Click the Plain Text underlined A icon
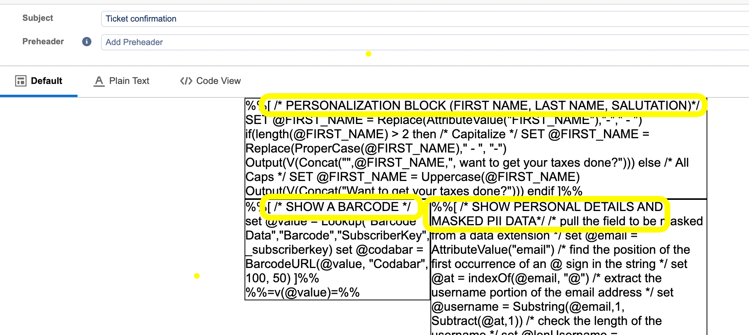 [99, 81]
